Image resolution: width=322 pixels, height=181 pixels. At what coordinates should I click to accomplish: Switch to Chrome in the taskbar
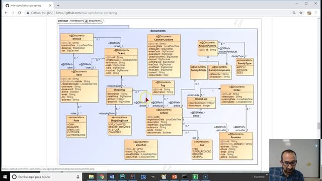pos(102,176)
